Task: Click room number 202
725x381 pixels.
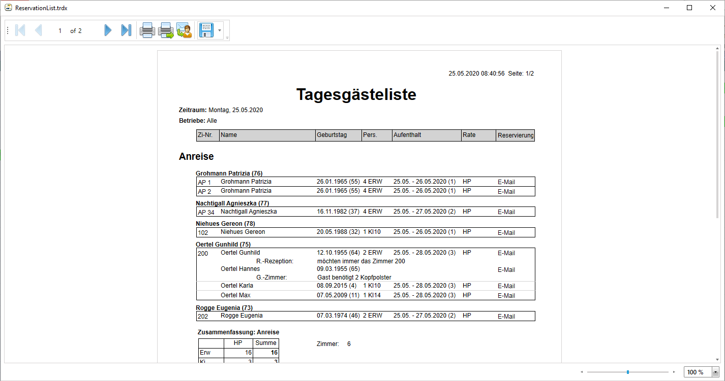Action: [203, 317]
